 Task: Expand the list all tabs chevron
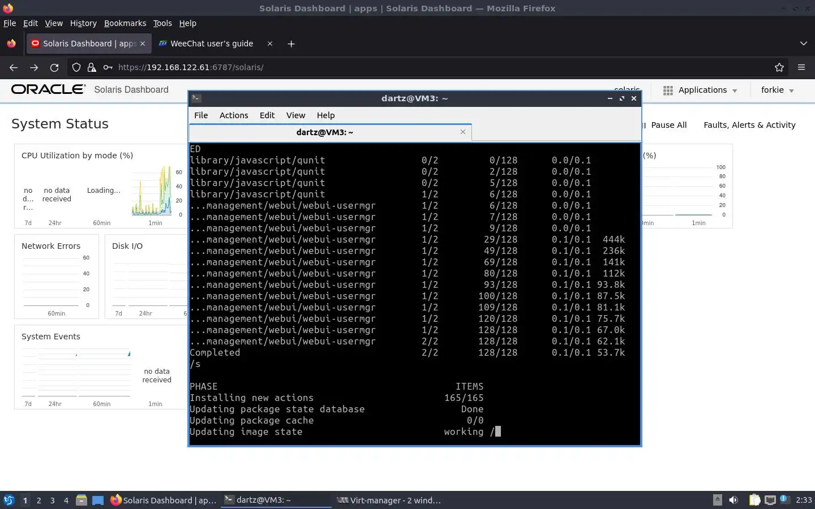click(803, 44)
